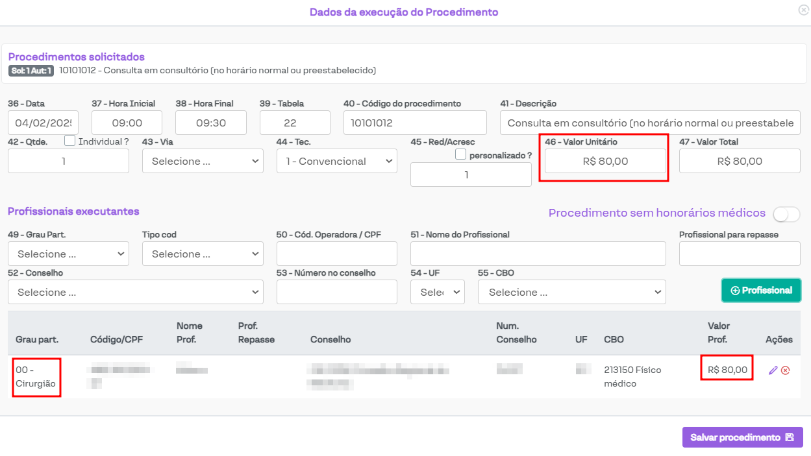Screen dimensions: 811x456
Task: Click the red remove professional icon
Action: coord(785,370)
